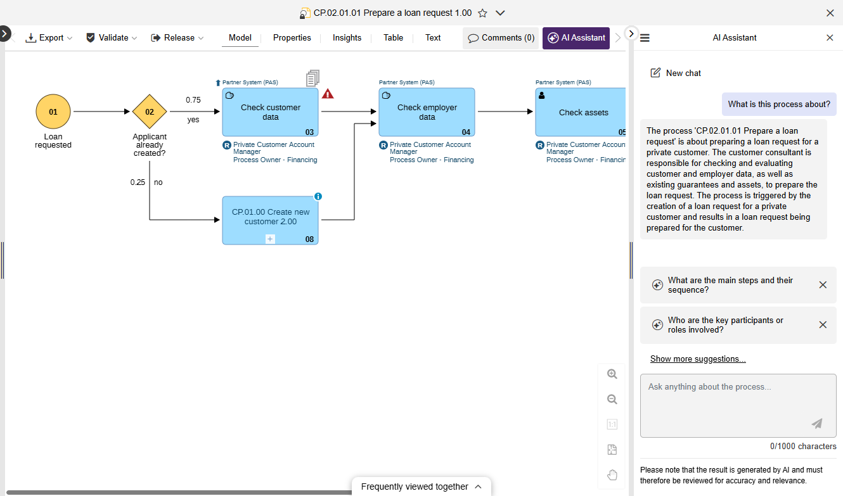This screenshot has height=496, width=843.
Task: Open the Comments panel
Action: click(x=500, y=37)
